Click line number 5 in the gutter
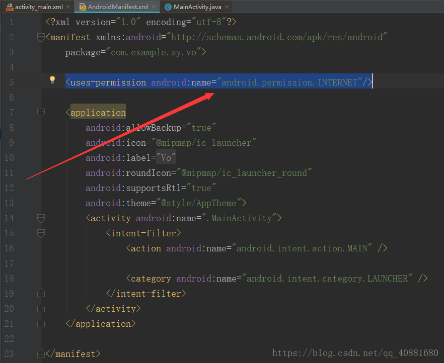 [x=11, y=82]
